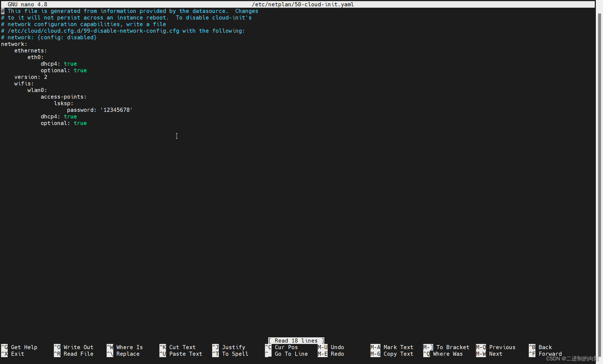Click the '^G Get Help' shortcut label
This screenshot has width=603, height=364.
19,347
